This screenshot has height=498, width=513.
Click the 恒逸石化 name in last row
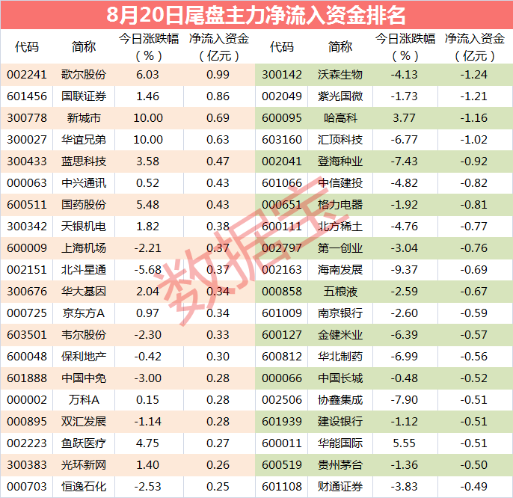coord(84,487)
